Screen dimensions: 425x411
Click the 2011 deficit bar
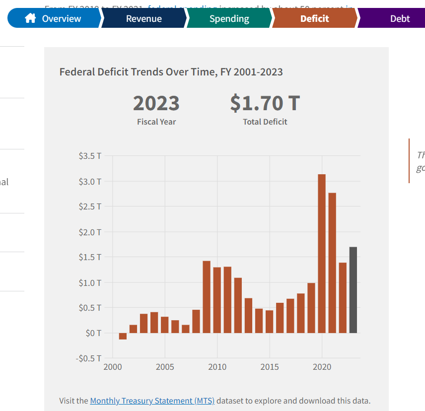227,300
